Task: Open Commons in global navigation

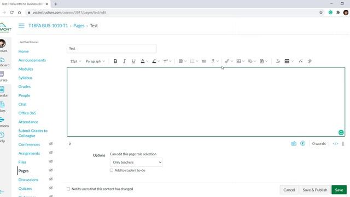Action: [3, 122]
